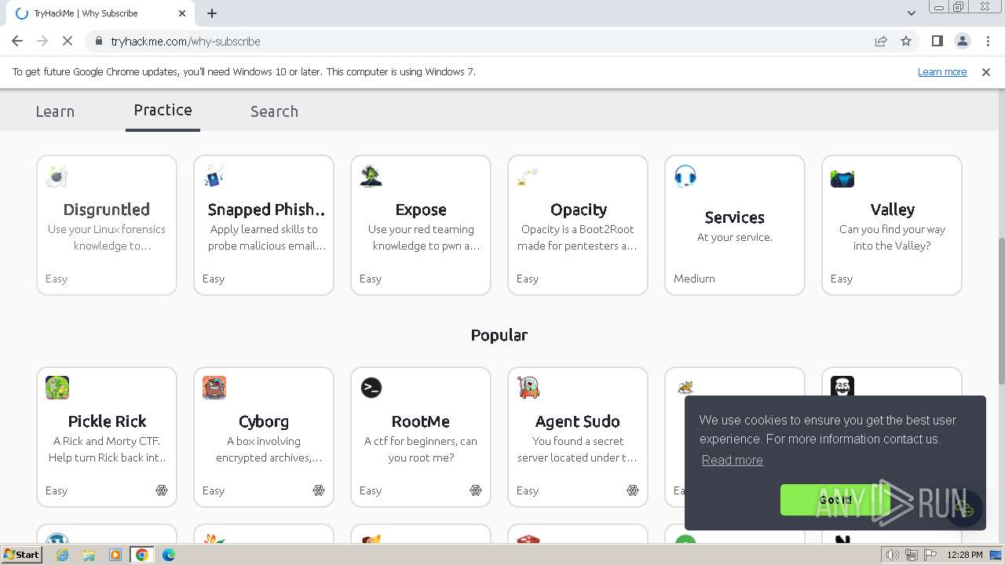Go back to previous page

[x=17, y=41]
